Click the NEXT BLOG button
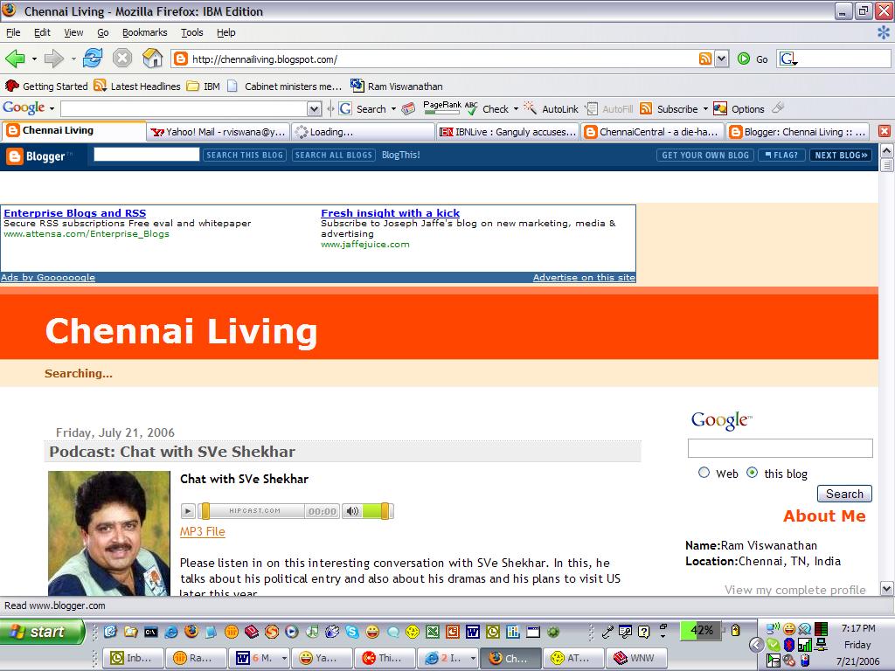This screenshot has height=671, width=895. click(x=841, y=156)
